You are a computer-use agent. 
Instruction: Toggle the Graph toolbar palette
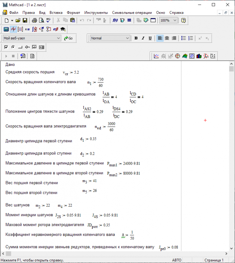pyautogui.click(x=13, y=29)
